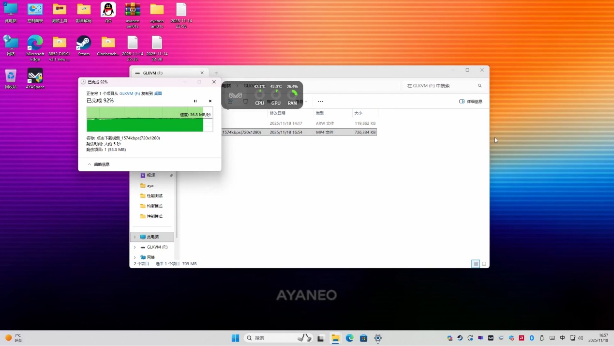
Task: Select the AYASpace desktop icon
Action: [x=35, y=78]
